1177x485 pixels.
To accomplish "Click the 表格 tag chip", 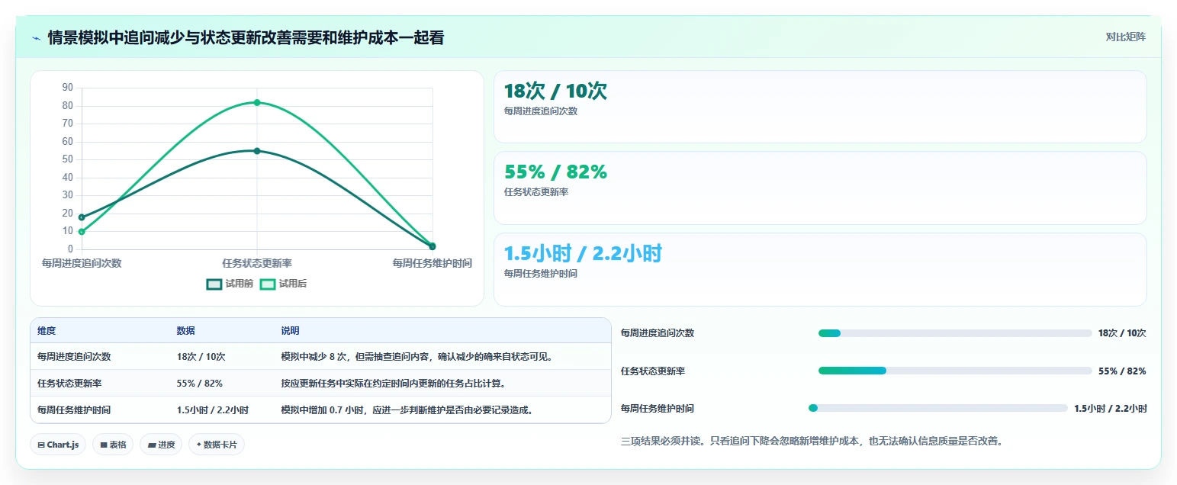I will click(x=113, y=445).
